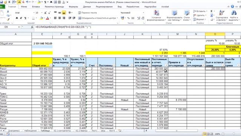Viewport: 241px width, 136px height.
Task: Click the Copy icon
Action: click(8, 15)
